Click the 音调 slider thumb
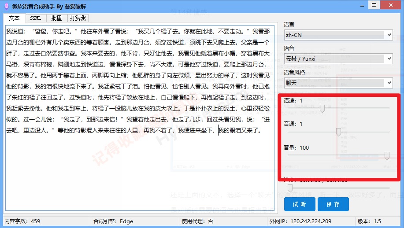The width and height of the screenshot is (404, 228). pos(338,132)
